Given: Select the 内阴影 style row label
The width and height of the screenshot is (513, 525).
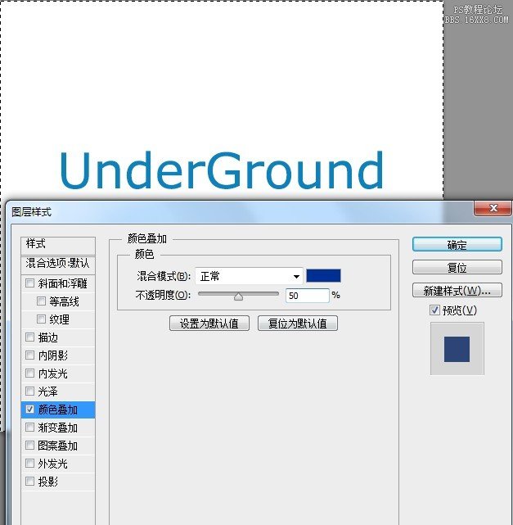Looking at the screenshot, I should pos(53,355).
